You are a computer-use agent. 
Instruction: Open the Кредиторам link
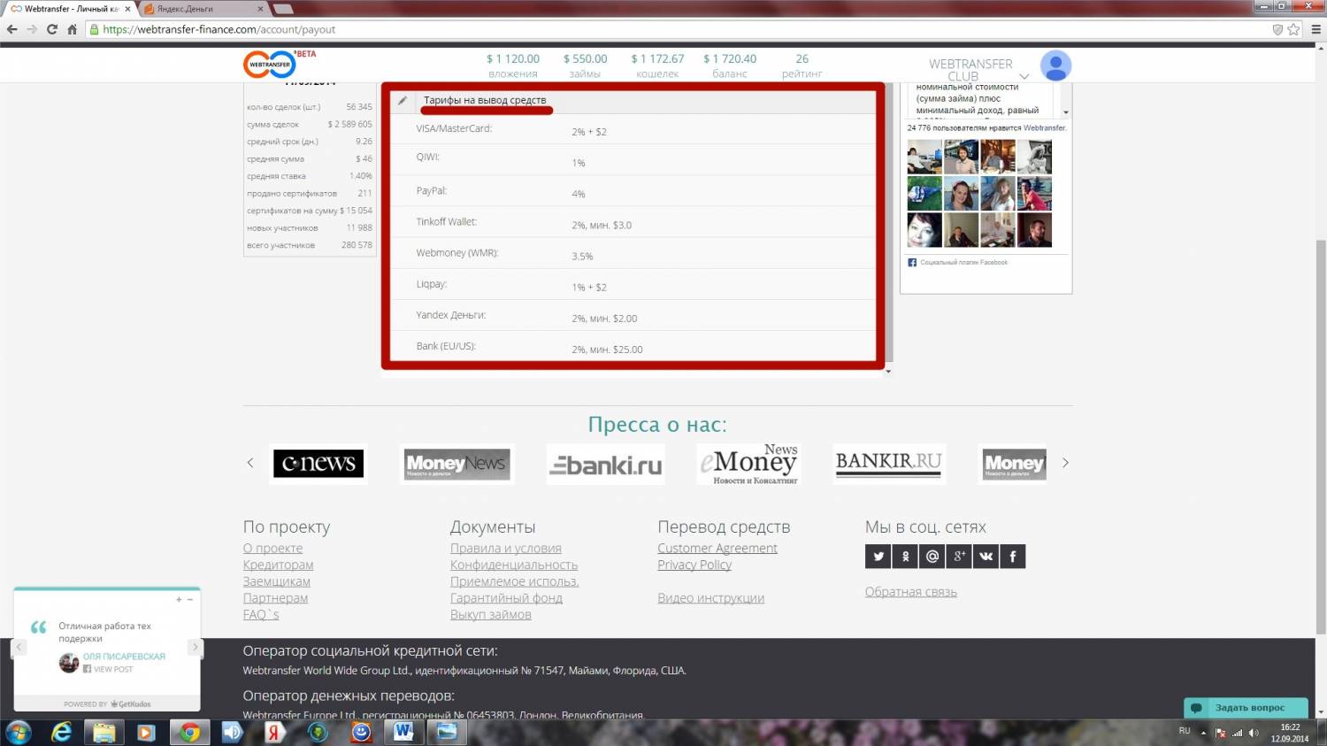point(278,565)
